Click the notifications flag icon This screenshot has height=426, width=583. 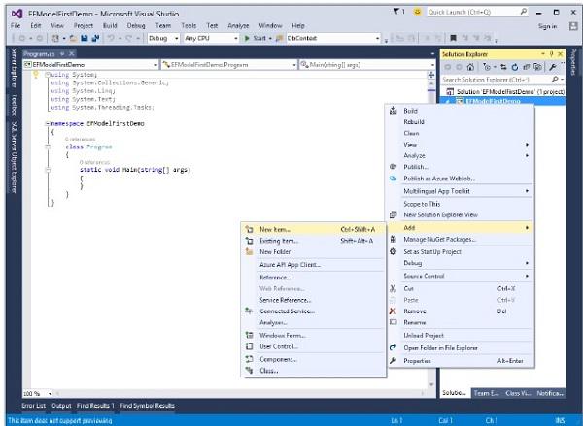pyautogui.click(x=396, y=12)
